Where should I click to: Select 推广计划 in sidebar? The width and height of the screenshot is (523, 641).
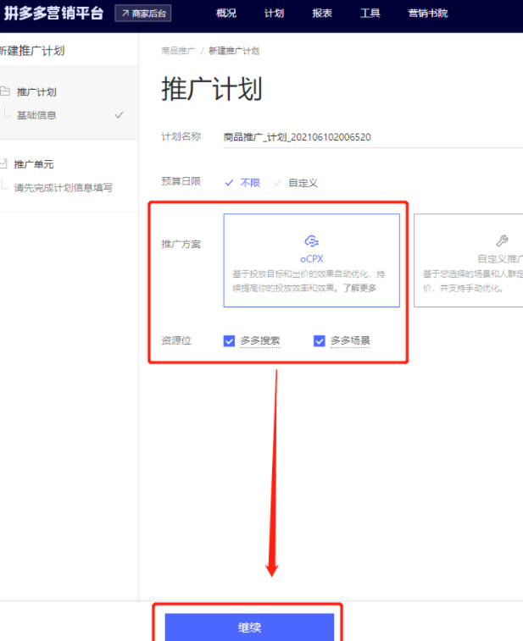pos(36,92)
